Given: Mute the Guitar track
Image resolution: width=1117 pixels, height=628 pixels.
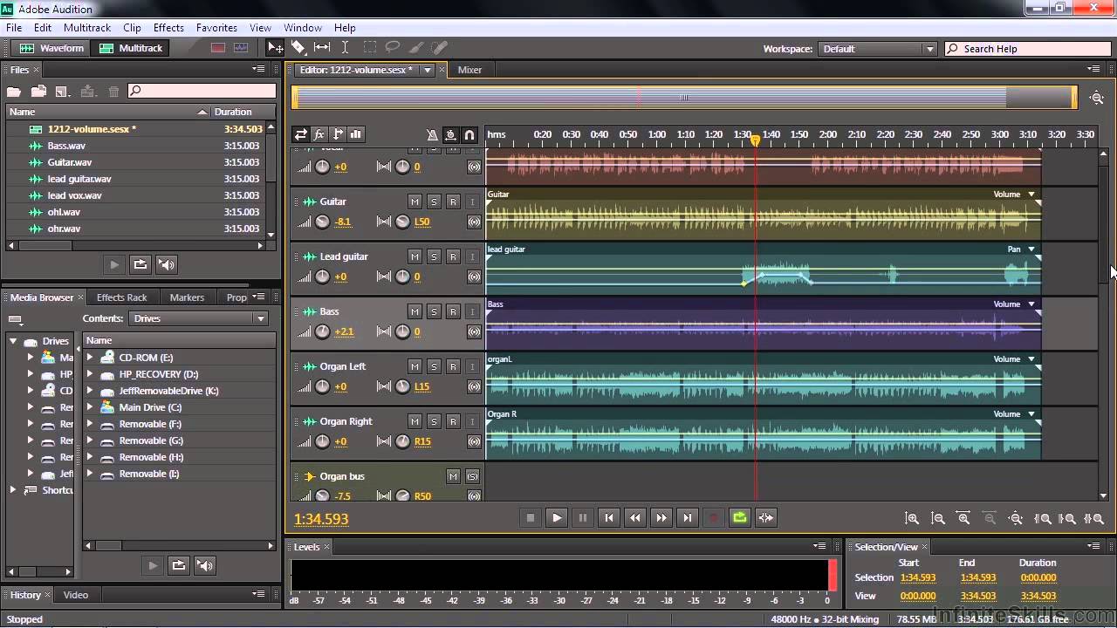Looking at the screenshot, I should pos(415,201).
